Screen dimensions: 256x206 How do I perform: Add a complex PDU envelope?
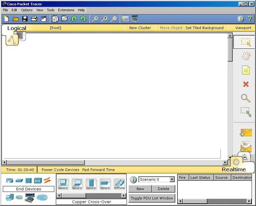click(246, 146)
